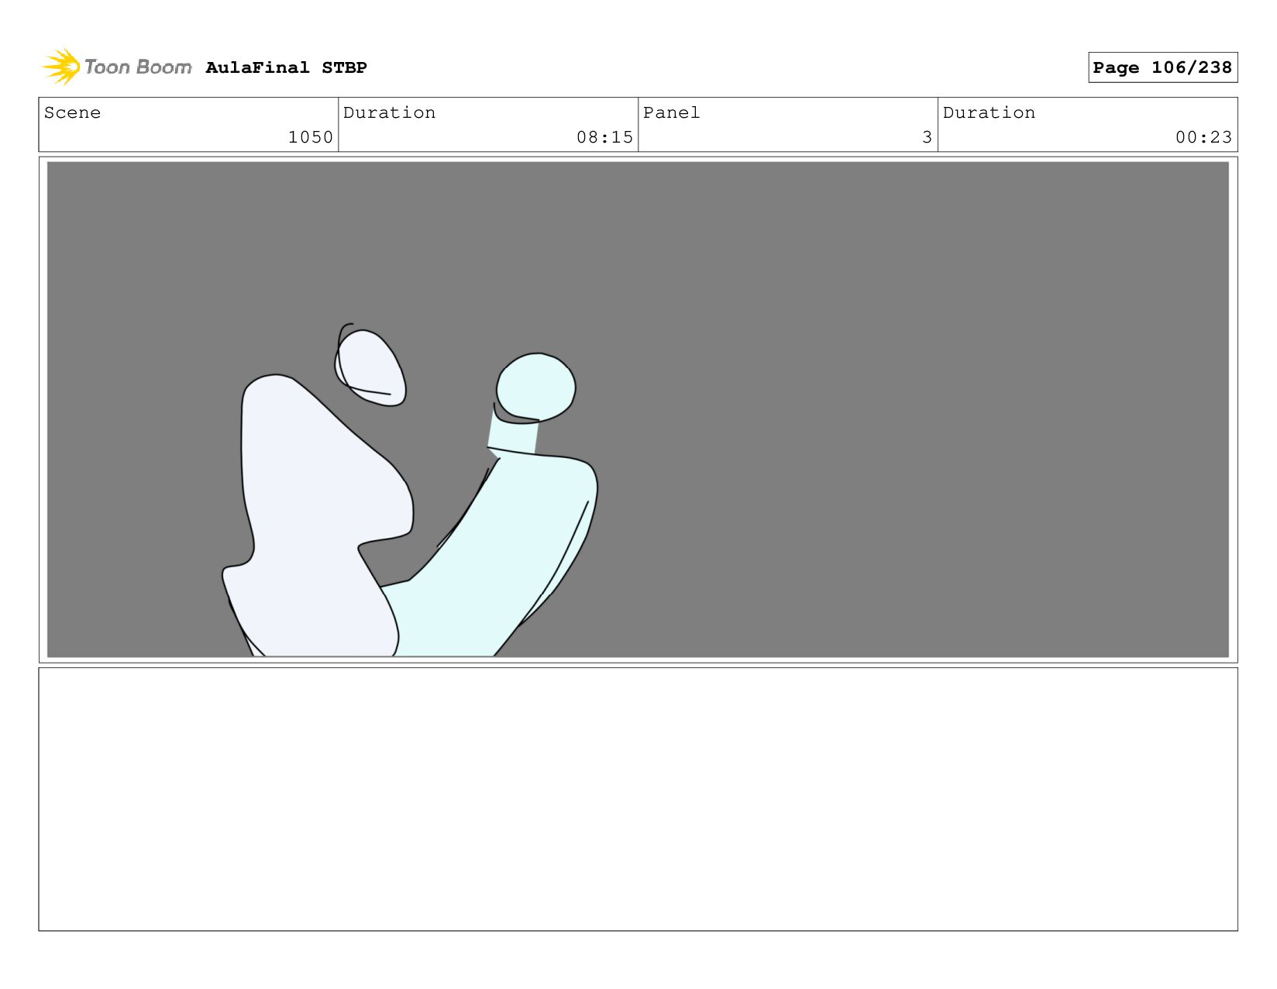Click the Page 106/238 indicator
The width and height of the screenshot is (1277, 989).
tap(1162, 67)
